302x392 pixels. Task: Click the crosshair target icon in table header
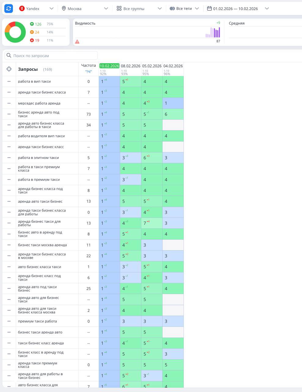tap(9, 69)
